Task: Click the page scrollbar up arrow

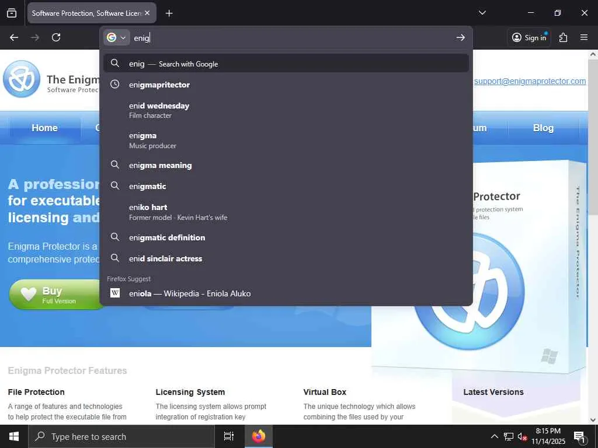Action: pos(593,54)
